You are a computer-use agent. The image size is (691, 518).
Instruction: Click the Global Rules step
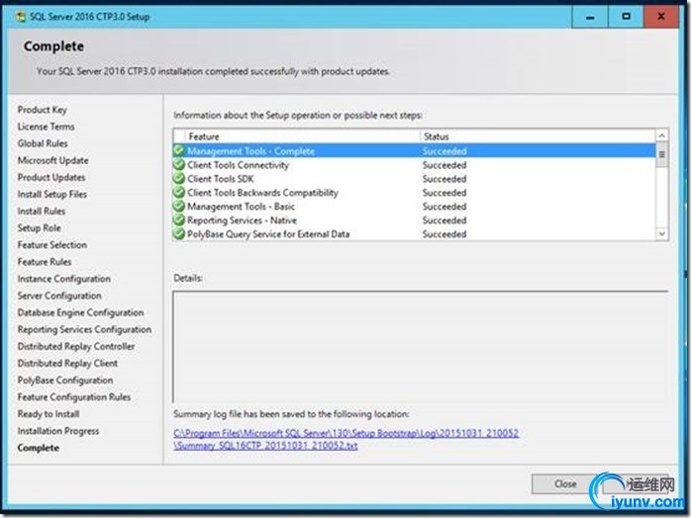point(43,143)
